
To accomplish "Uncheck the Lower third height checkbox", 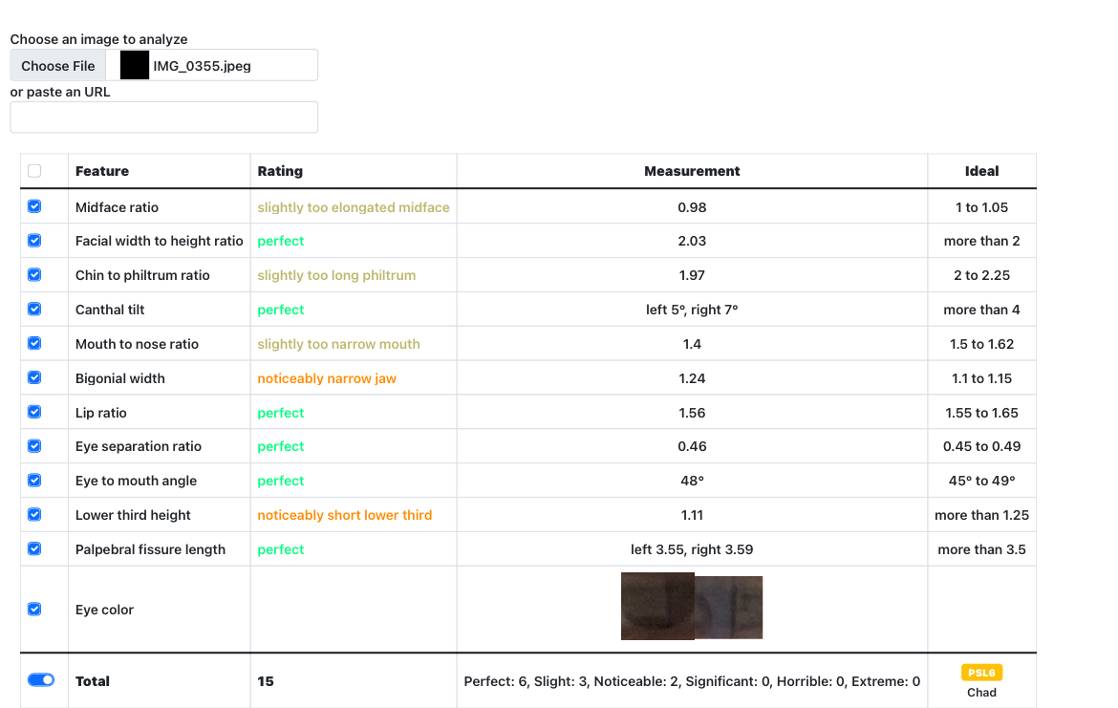I will (34, 515).
